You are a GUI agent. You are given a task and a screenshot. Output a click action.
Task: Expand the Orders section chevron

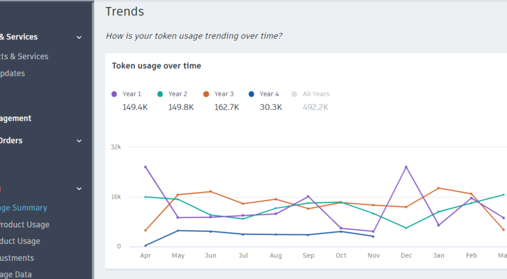[x=79, y=141]
